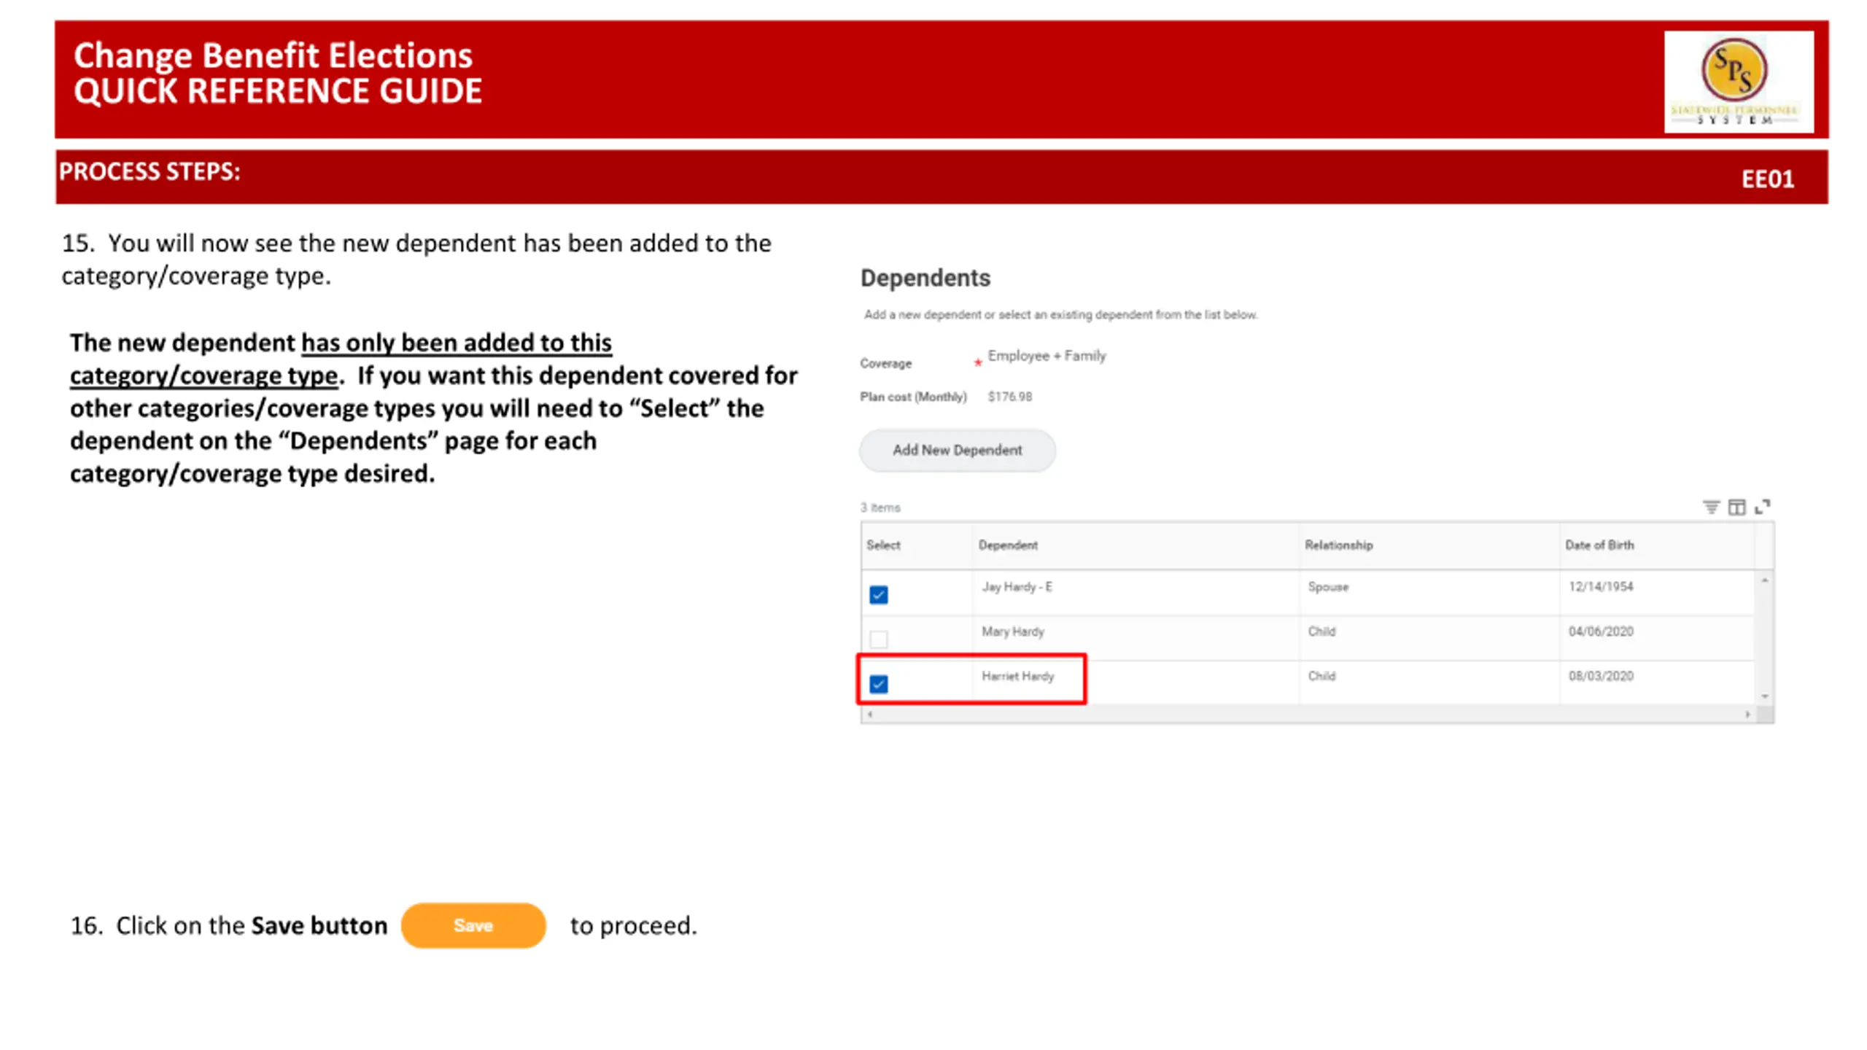Uncheck the Jay Hardy - E checkbox
This screenshot has height=1050, width=1867.
879,595
